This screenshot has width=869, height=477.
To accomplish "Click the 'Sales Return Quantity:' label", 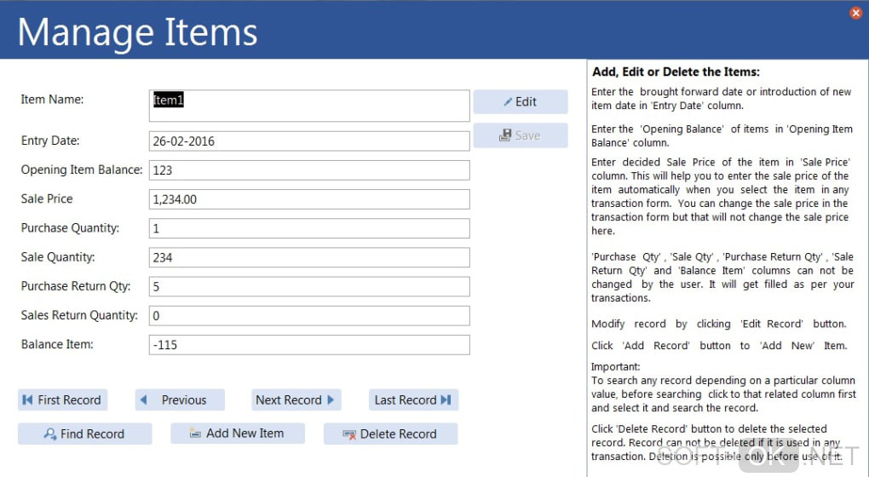I will tap(79, 315).
